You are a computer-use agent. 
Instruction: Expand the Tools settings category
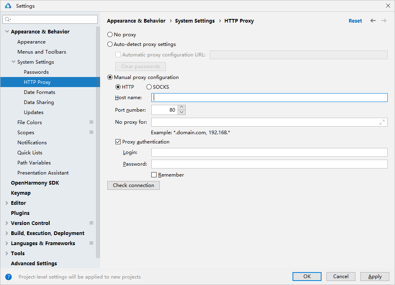click(7, 254)
